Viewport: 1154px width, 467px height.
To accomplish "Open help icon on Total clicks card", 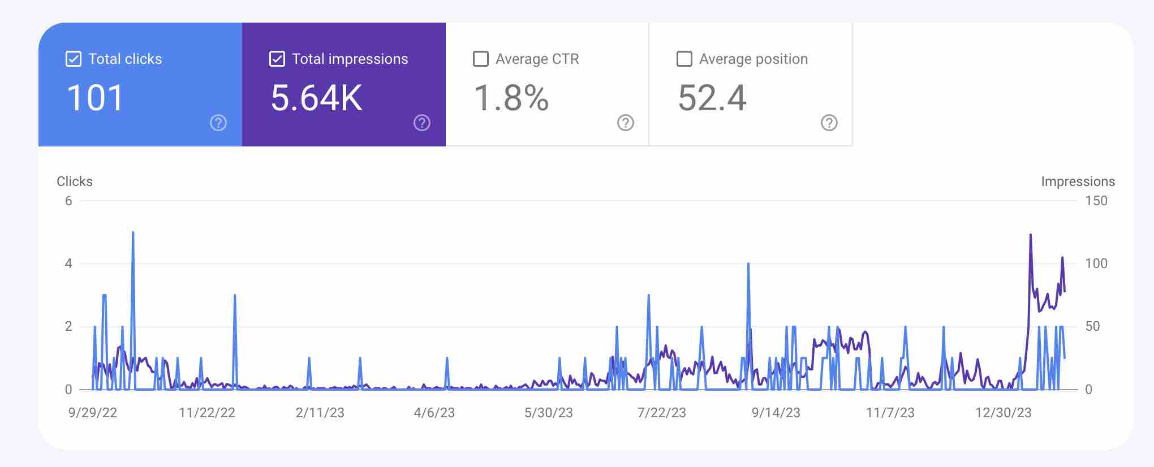I will pyautogui.click(x=218, y=123).
